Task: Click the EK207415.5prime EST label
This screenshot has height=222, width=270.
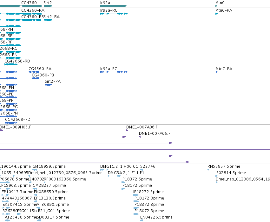Action: [20, 205]
